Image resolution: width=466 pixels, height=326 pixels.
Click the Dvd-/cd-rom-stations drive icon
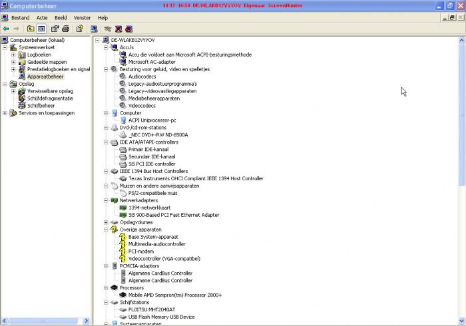click(114, 128)
